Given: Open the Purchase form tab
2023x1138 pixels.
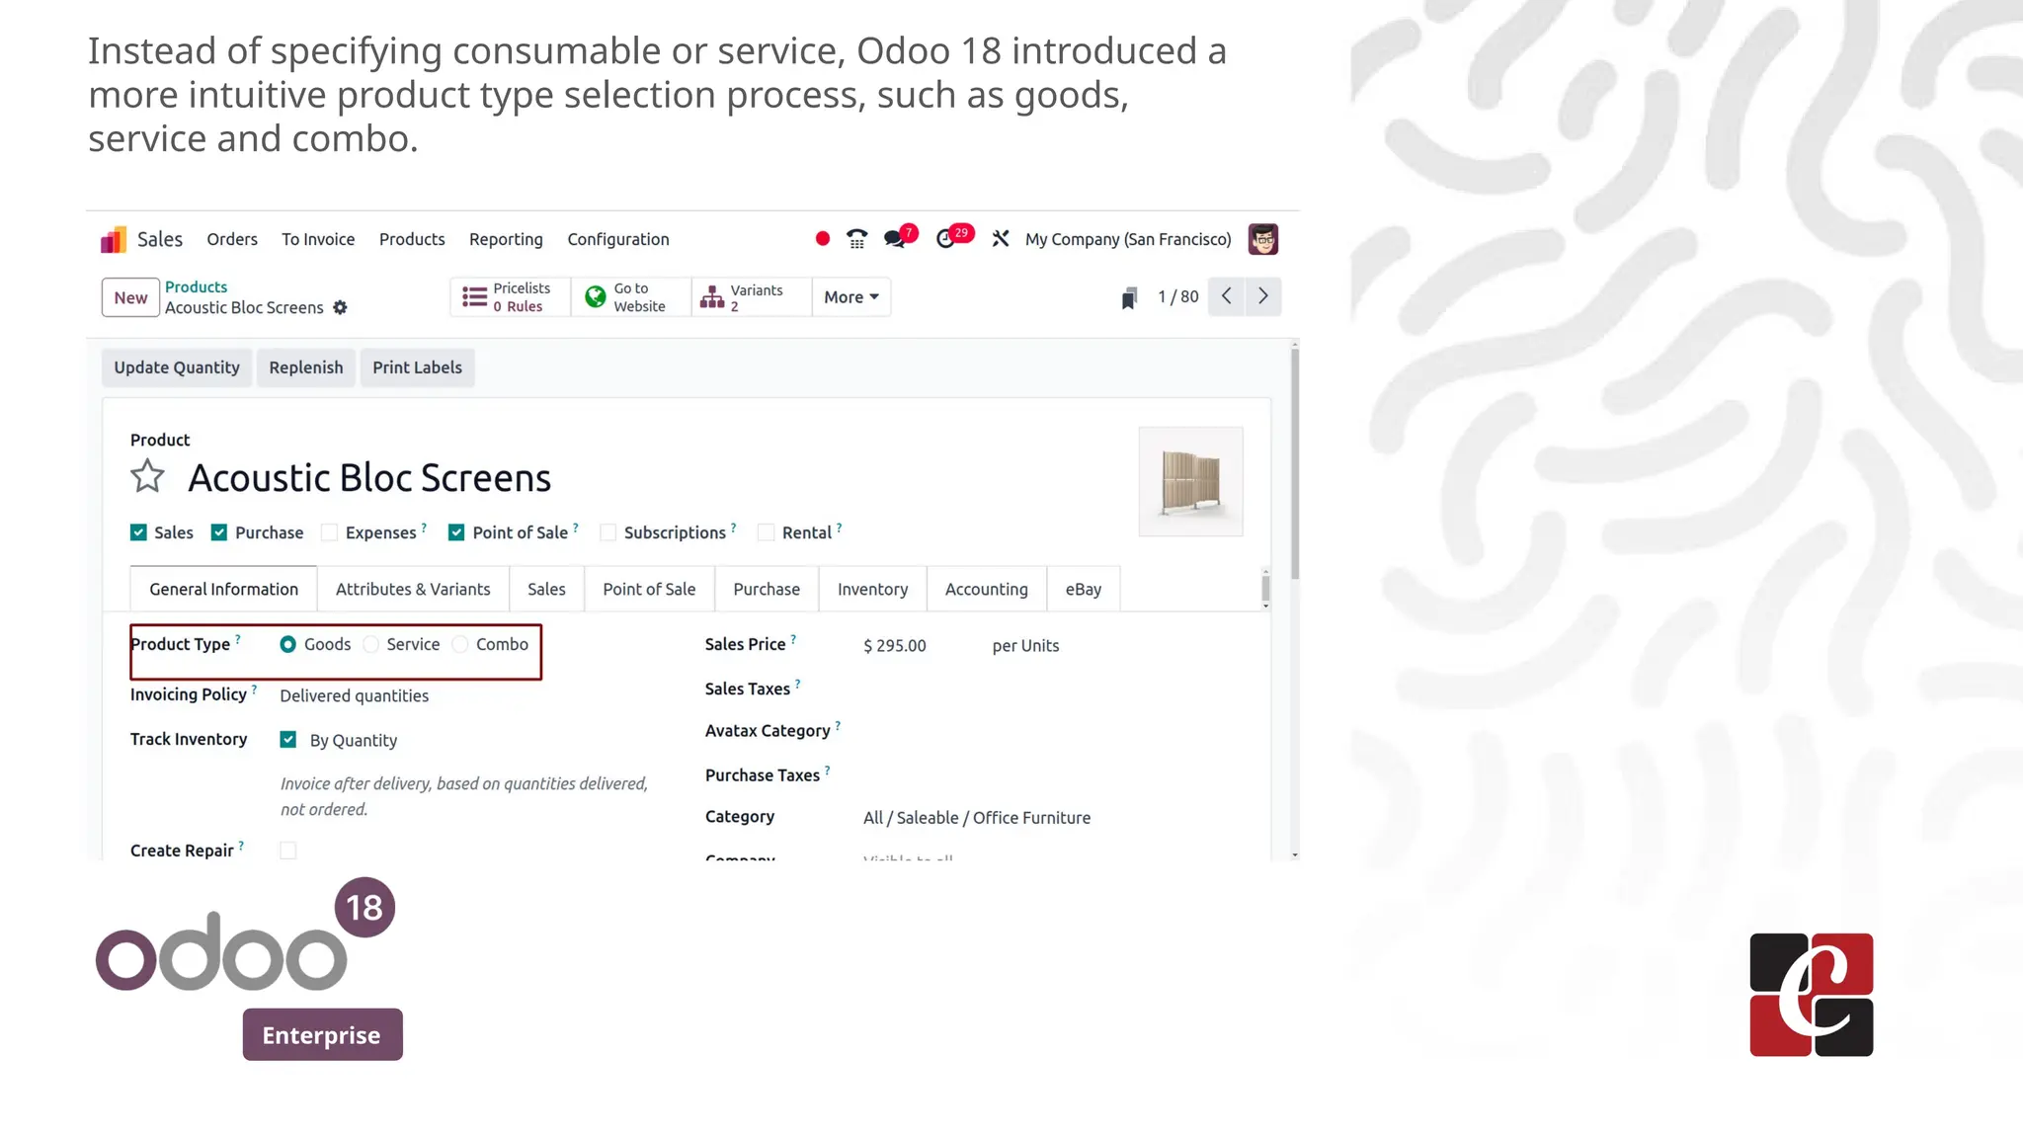Looking at the screenshot, I should click(767, 589).
